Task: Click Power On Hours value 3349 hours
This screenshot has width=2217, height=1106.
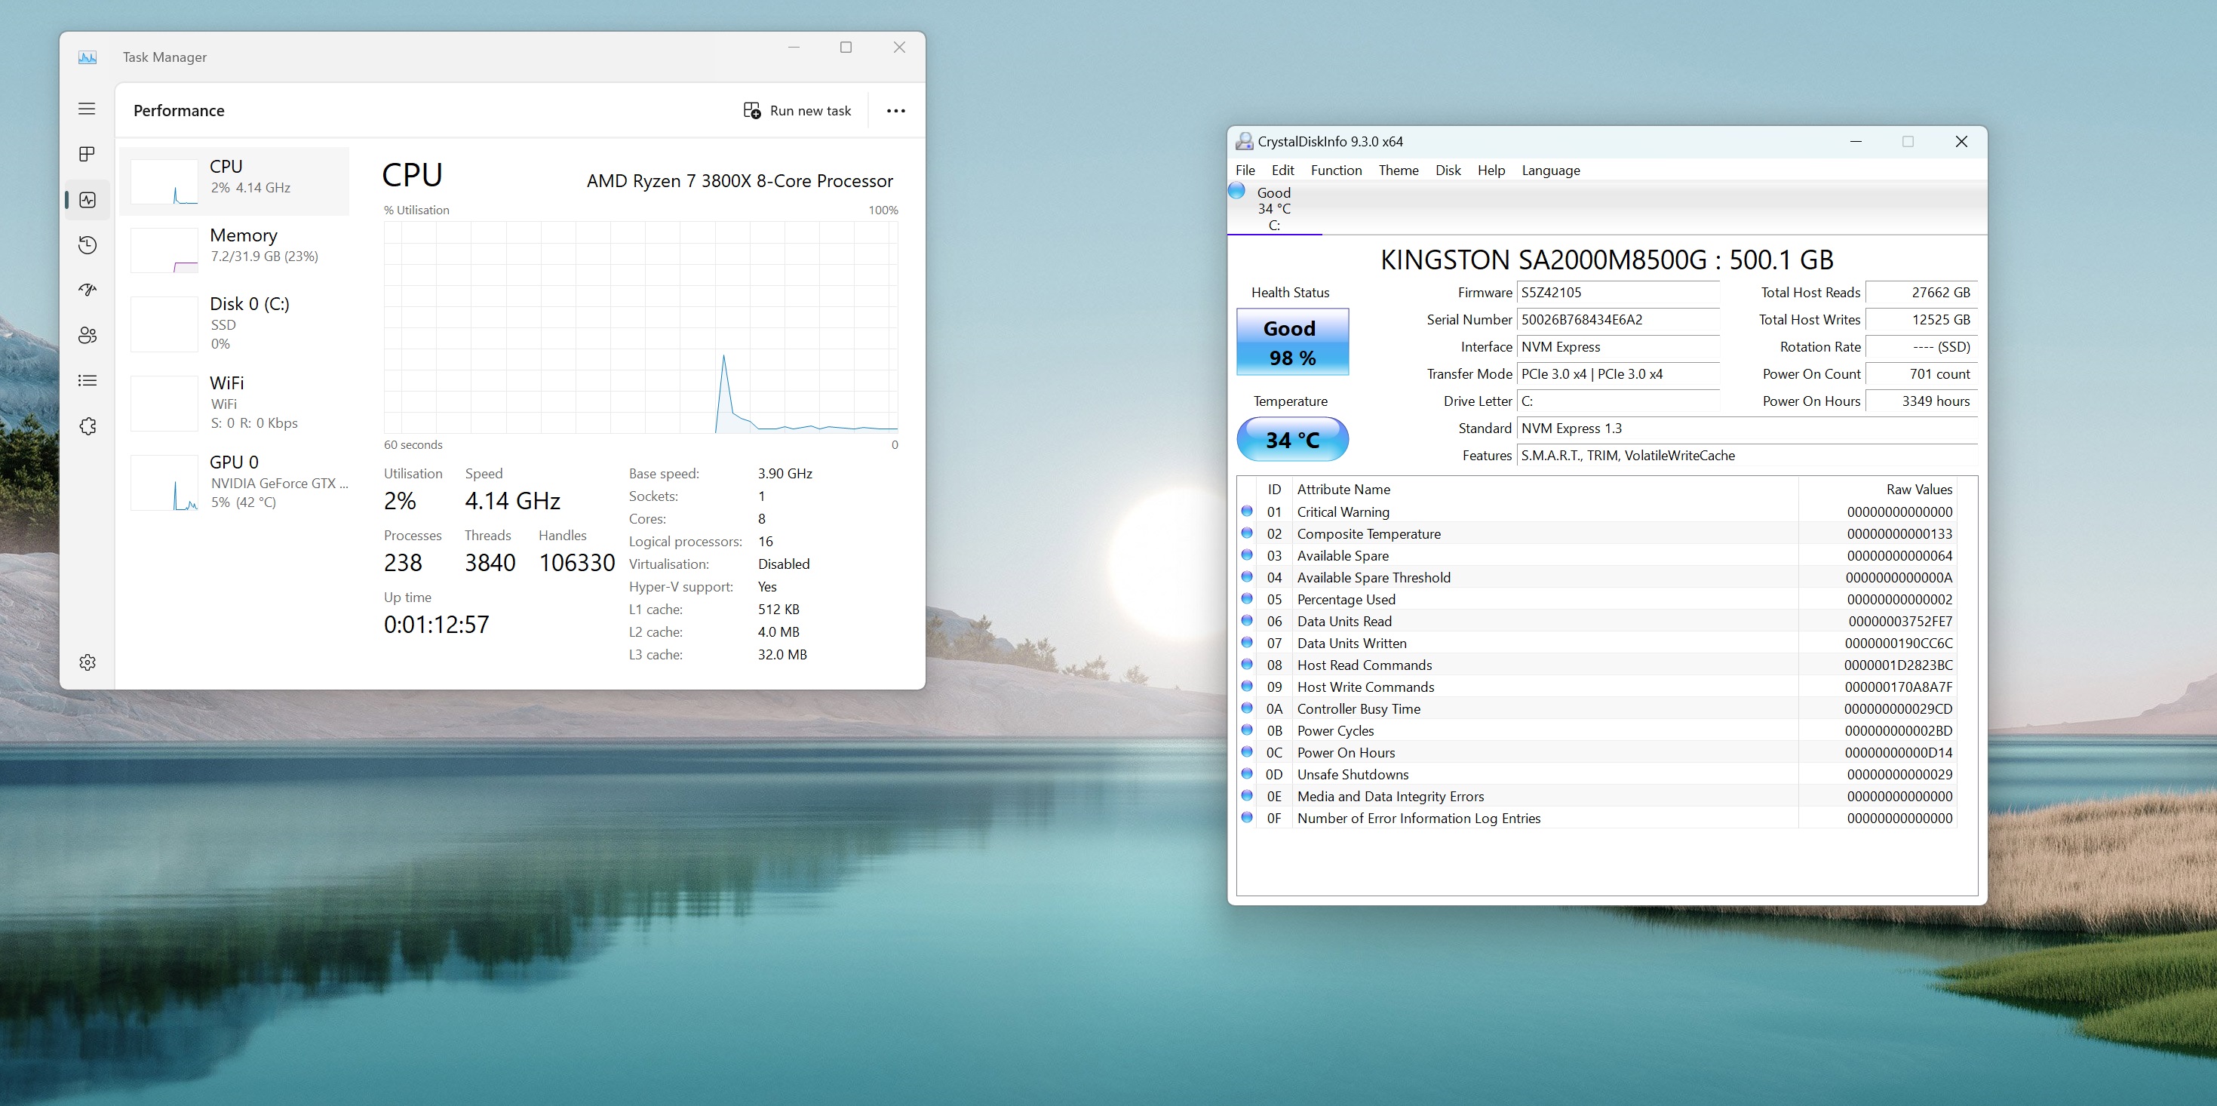Action: click(1921, 401)
